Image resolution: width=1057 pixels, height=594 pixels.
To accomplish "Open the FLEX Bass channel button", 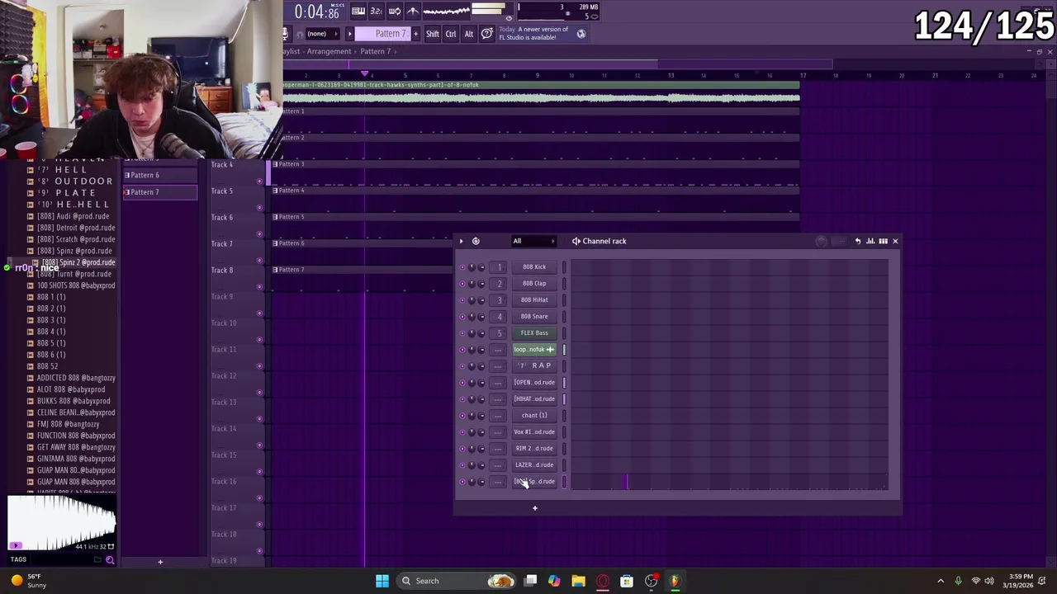I will pyautogui.click(x=534, y=333).
